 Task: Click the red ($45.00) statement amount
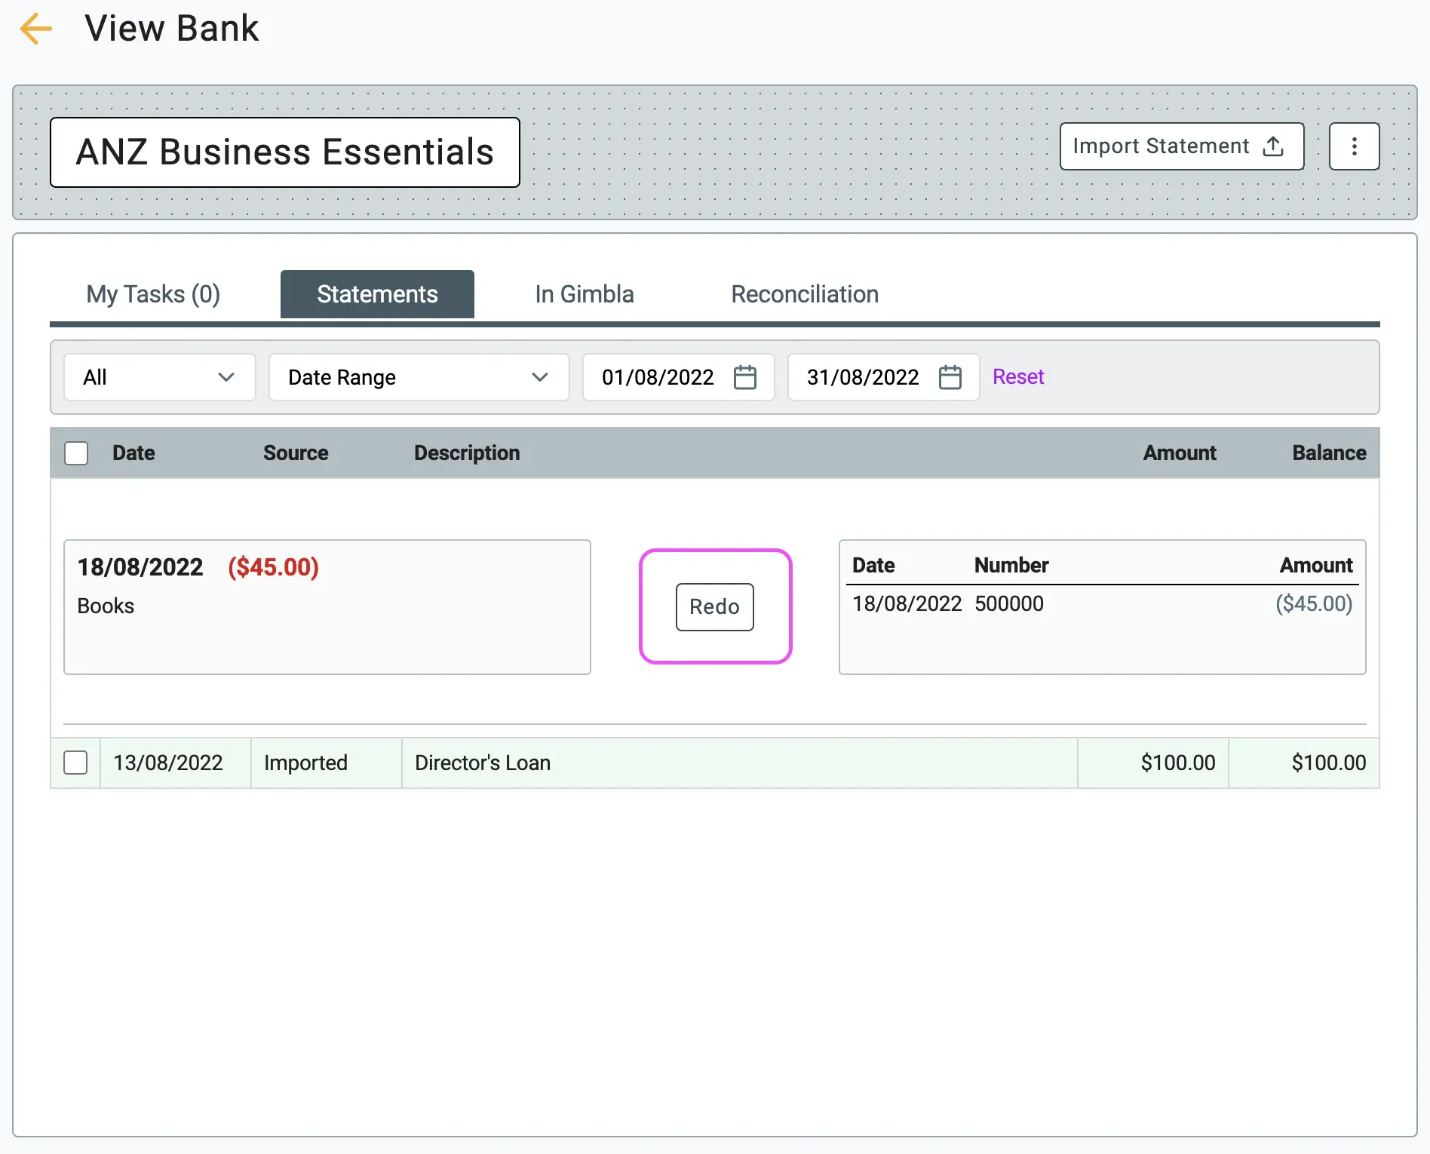(x=273, y=567)
